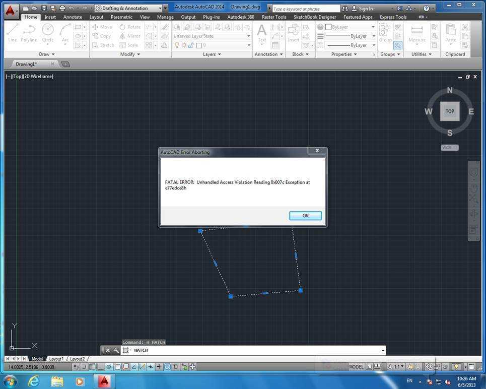Click the Save icon in quick access
The image size is (486, 389).
click(44, 9)
